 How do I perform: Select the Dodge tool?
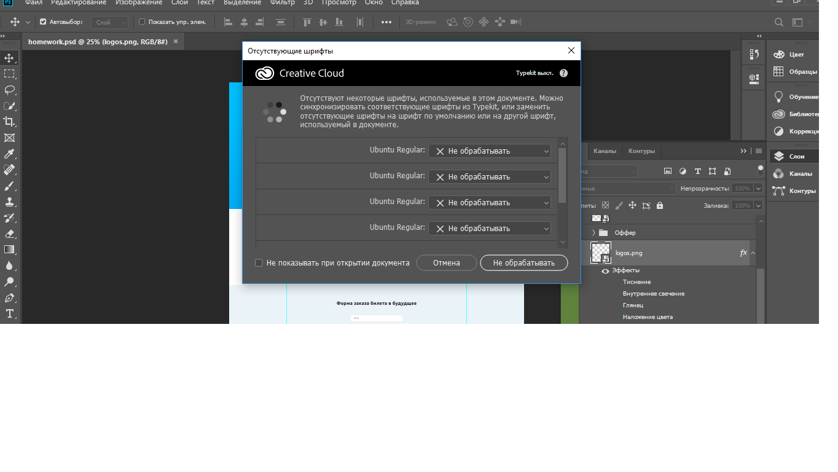[9, 281]
